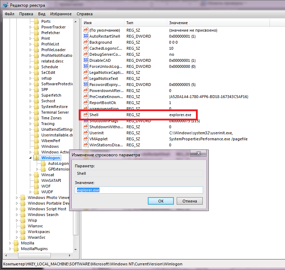Open the Правка menu
Screen dimensions: 285x270
coord(26,14)
